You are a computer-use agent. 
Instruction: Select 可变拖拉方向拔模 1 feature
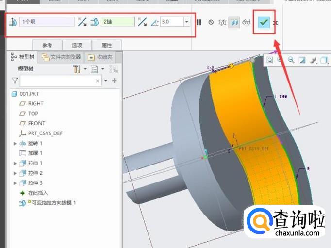48,203
